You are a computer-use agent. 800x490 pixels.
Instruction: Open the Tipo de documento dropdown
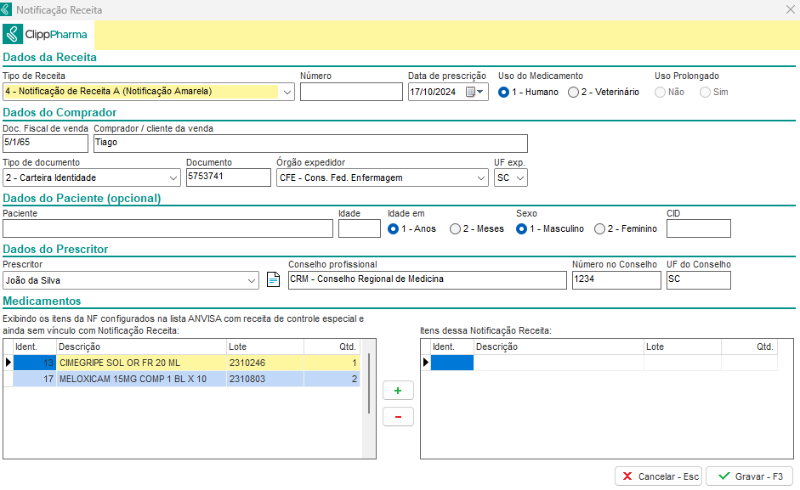pos(173,177)
